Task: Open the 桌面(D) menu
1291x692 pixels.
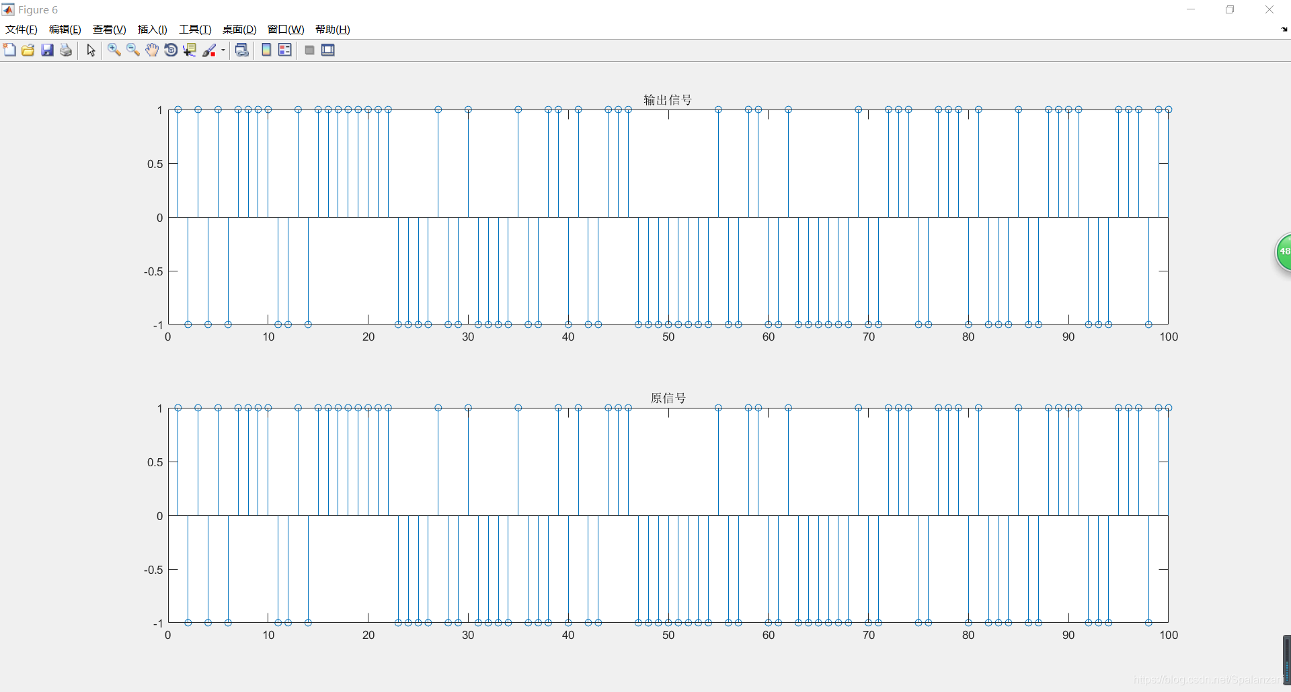Action: [x=239, y=30]
